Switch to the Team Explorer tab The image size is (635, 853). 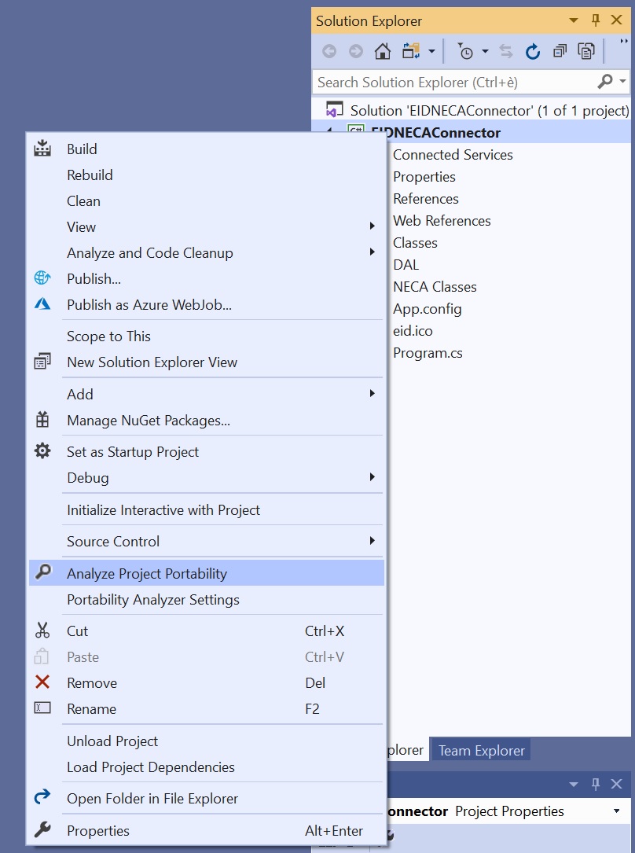point(481,750)
